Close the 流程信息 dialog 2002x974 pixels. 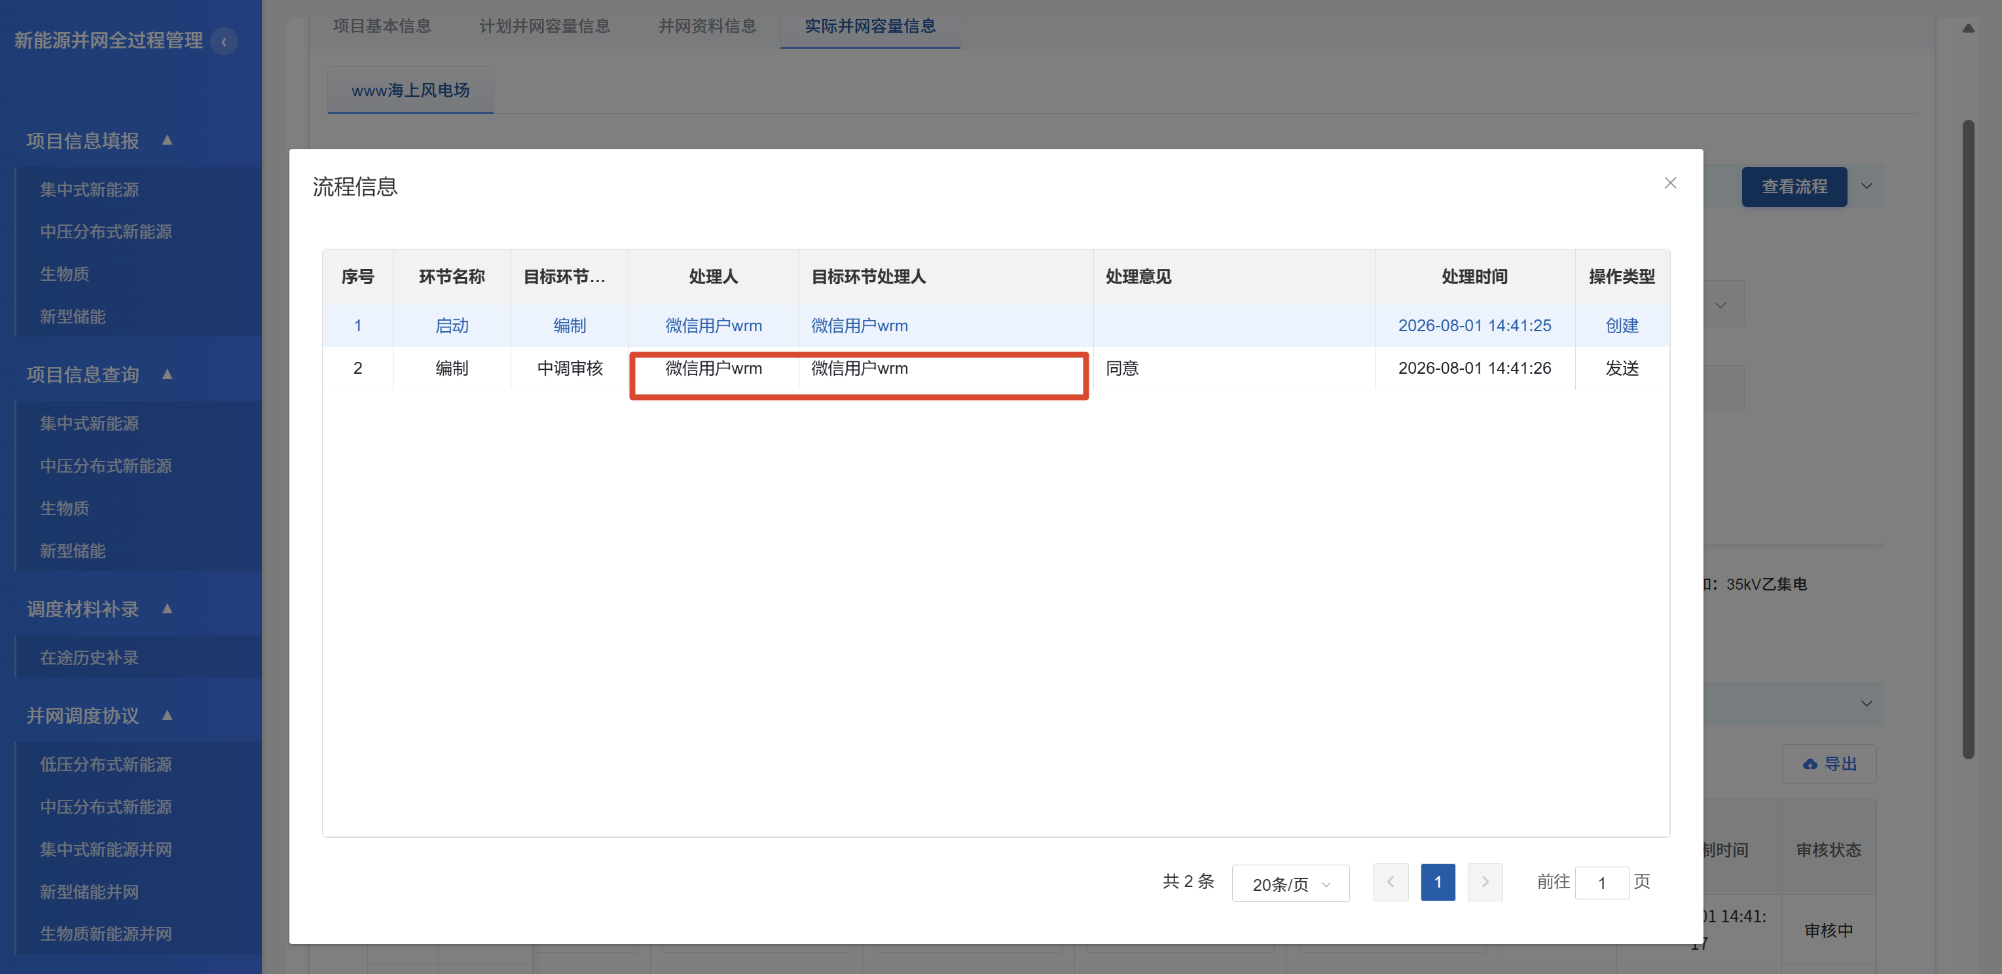[x=1670, y=183]
